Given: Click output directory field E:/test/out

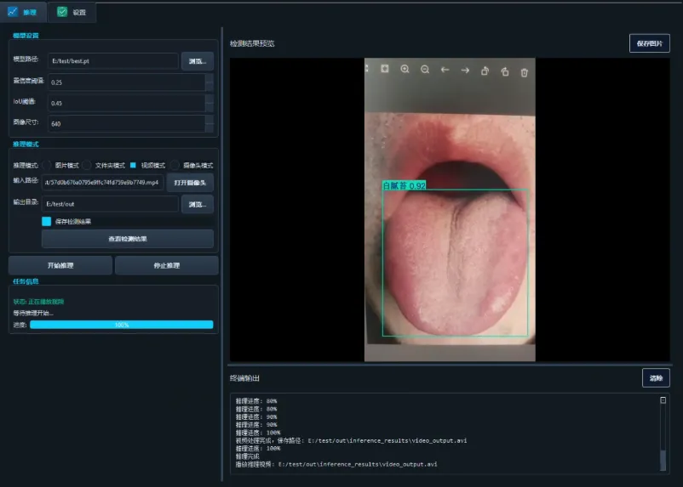Looking at the screenshot, I should pyautogui.click(x=110, y=204).
